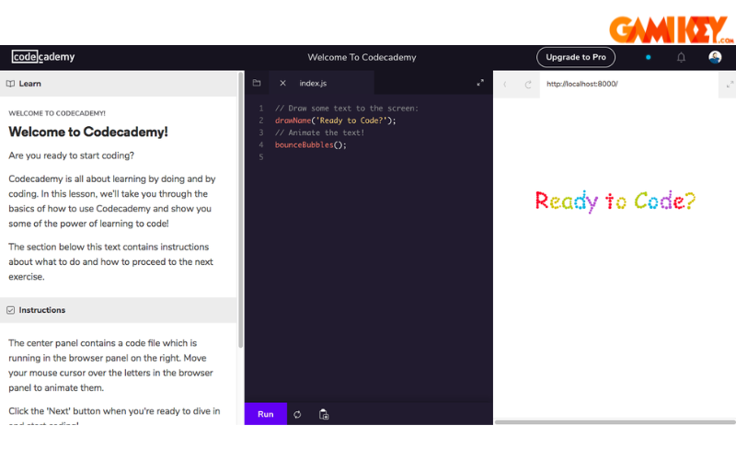Click the 'Learn' section header label

(30, 84)
